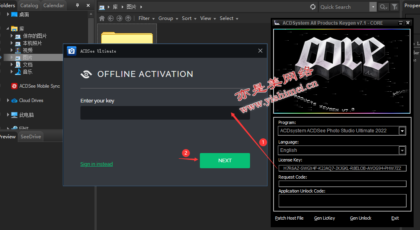Expand the Cloud Drives node
Viewport: 420px width, 230px height.
click(8, 100)
